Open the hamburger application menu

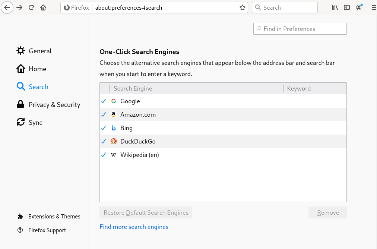[x=374, y=7]
